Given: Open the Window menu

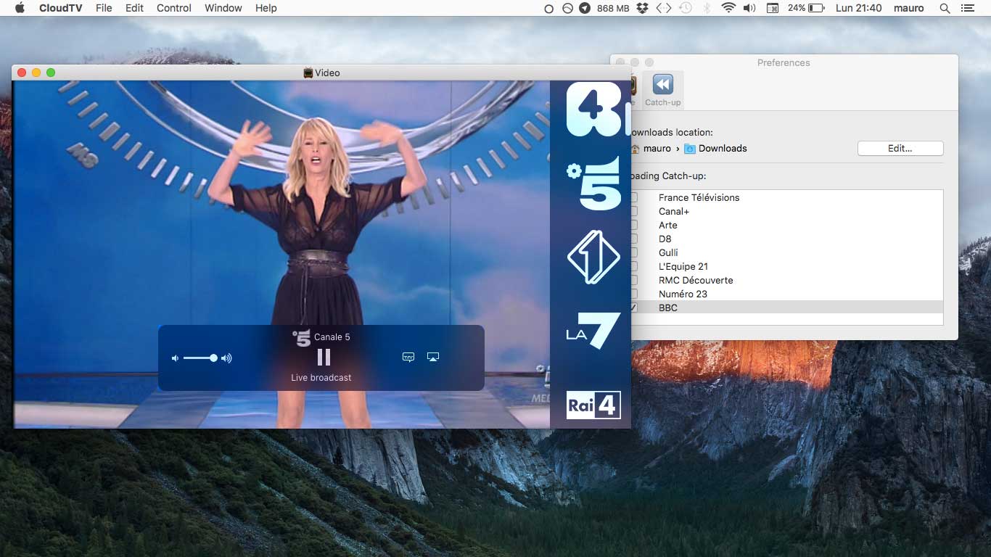Looking at the screenshot, I should [223, 8].
